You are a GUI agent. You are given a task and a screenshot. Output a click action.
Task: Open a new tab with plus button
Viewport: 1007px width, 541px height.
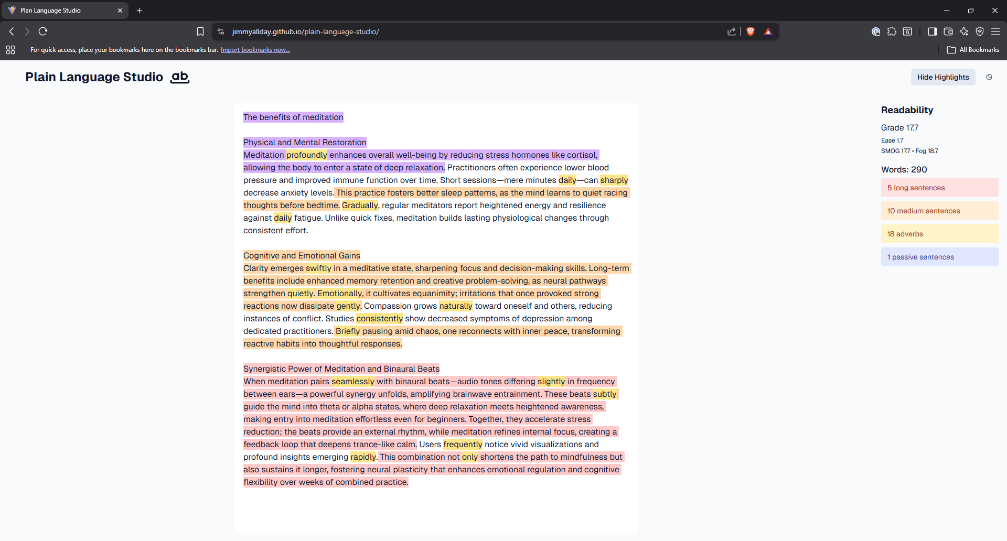click(140, 10)
